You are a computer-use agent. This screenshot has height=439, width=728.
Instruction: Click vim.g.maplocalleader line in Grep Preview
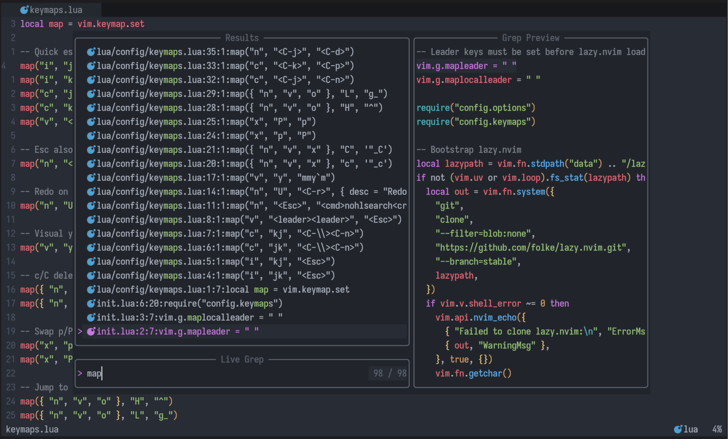(478, 80)
